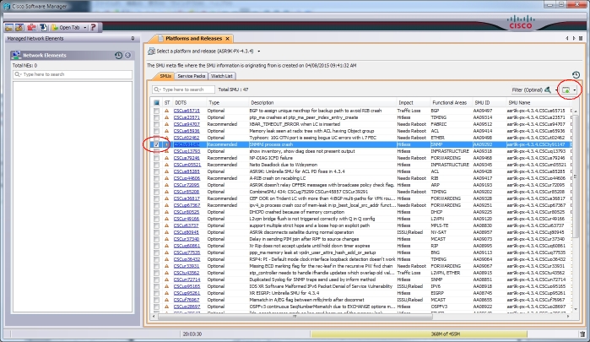This screenshot has width=590, height=342.
Task: Click the first key-login toolbar icon
Action: pos(9,28)
